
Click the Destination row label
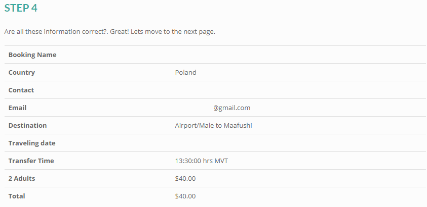(x=28, y=125)
